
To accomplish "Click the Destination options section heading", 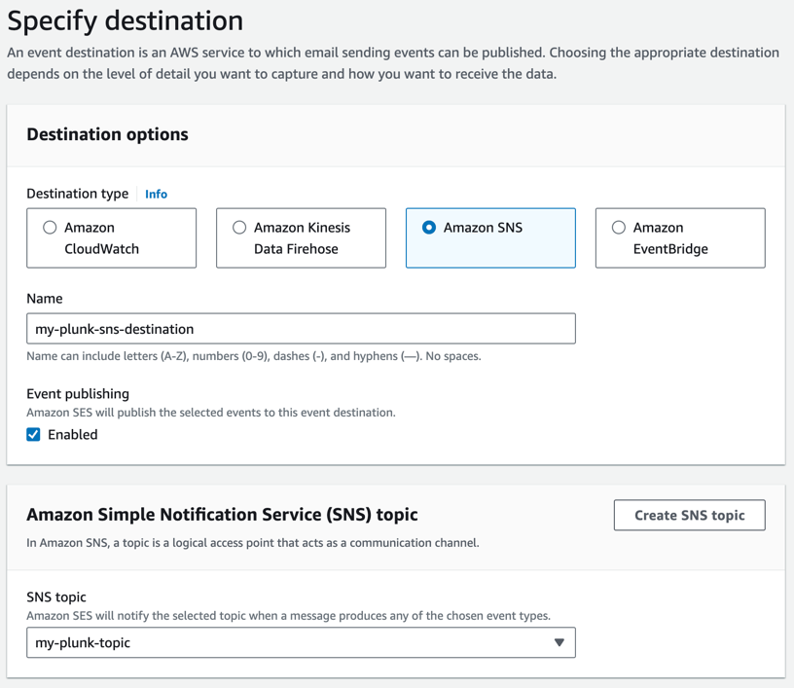I will (108, 135).
